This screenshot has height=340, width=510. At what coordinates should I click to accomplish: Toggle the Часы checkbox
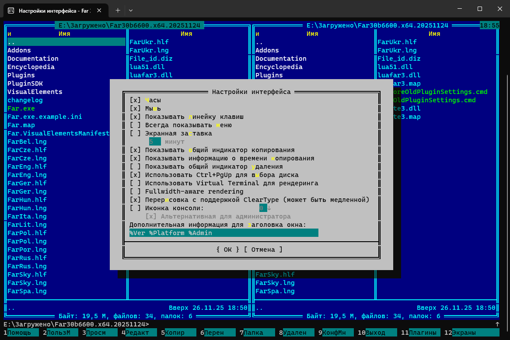pyautogui.click(x=135, y=100)
